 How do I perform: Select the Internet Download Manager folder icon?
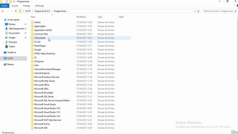(32, 69)
